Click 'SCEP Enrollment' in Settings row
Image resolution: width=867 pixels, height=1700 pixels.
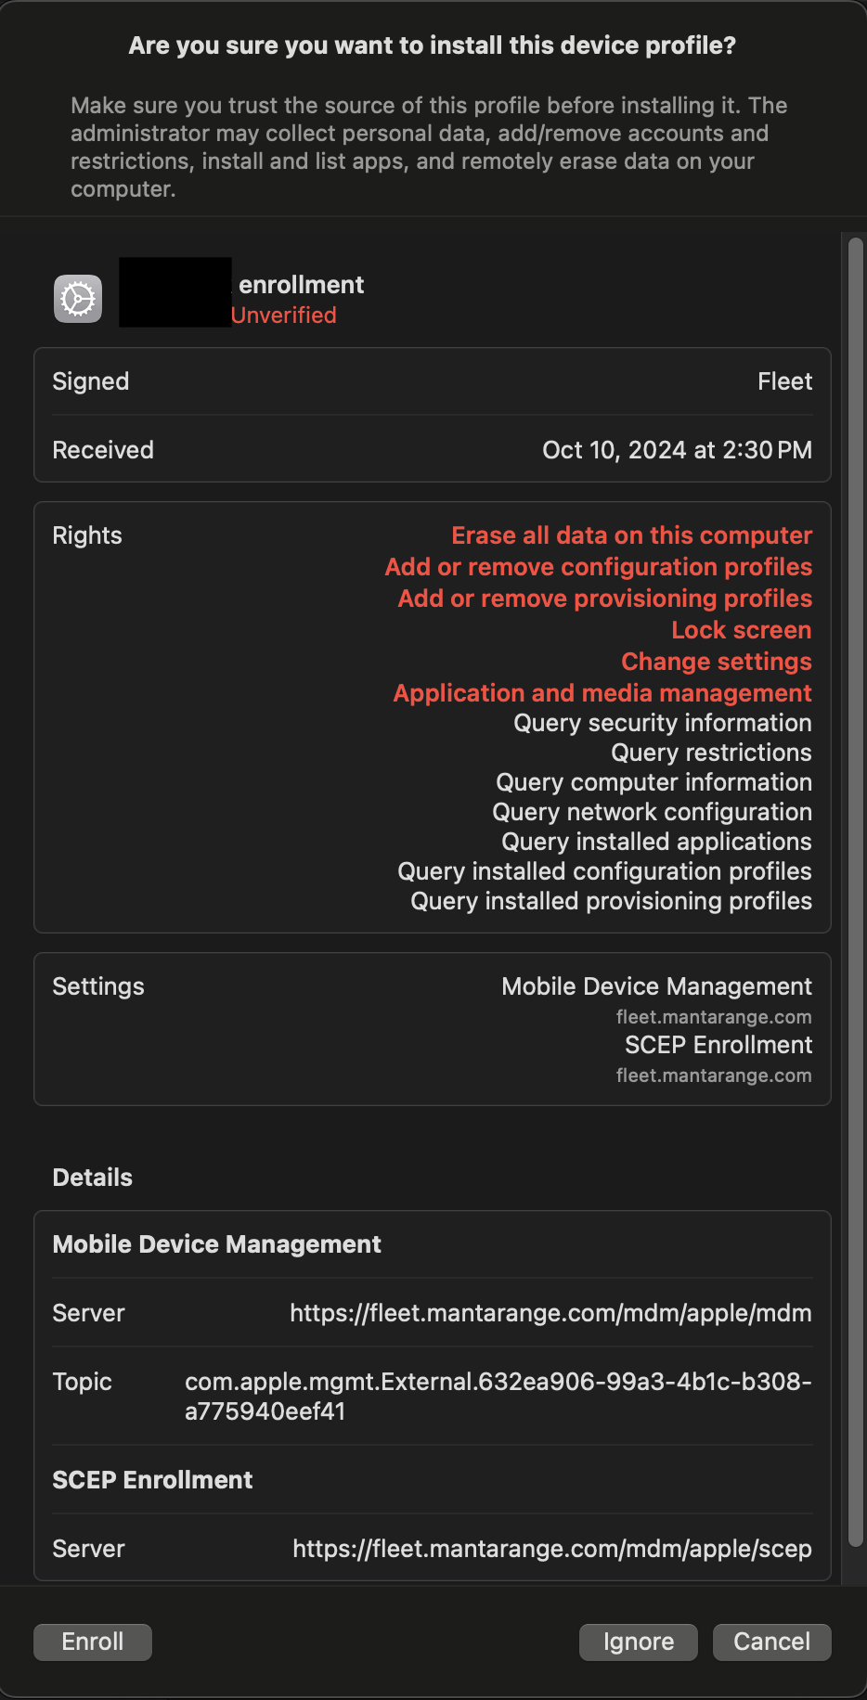coord(718,1045)
